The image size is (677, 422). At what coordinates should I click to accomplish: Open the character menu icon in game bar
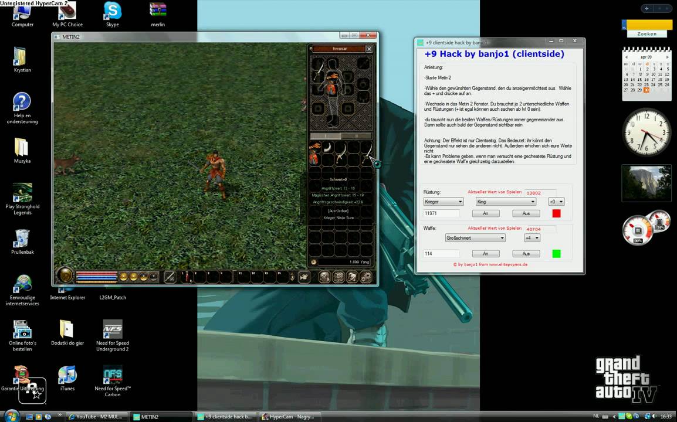click(324, 277)
